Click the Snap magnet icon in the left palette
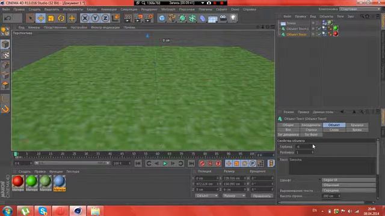Viewport: 385px width, 216px height. pyautogui.click(x=5, y=109)
